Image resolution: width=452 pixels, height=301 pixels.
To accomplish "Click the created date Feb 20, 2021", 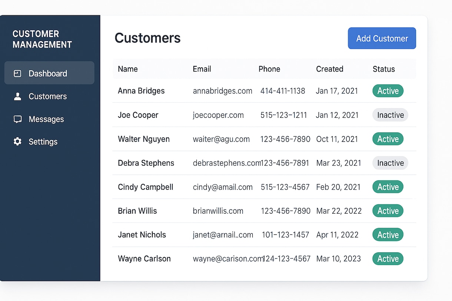I will pyautogui.click(x=338, y=187).
